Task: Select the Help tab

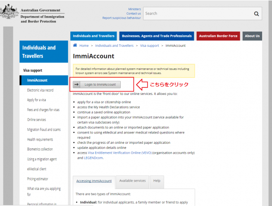Action: point(157,181)
